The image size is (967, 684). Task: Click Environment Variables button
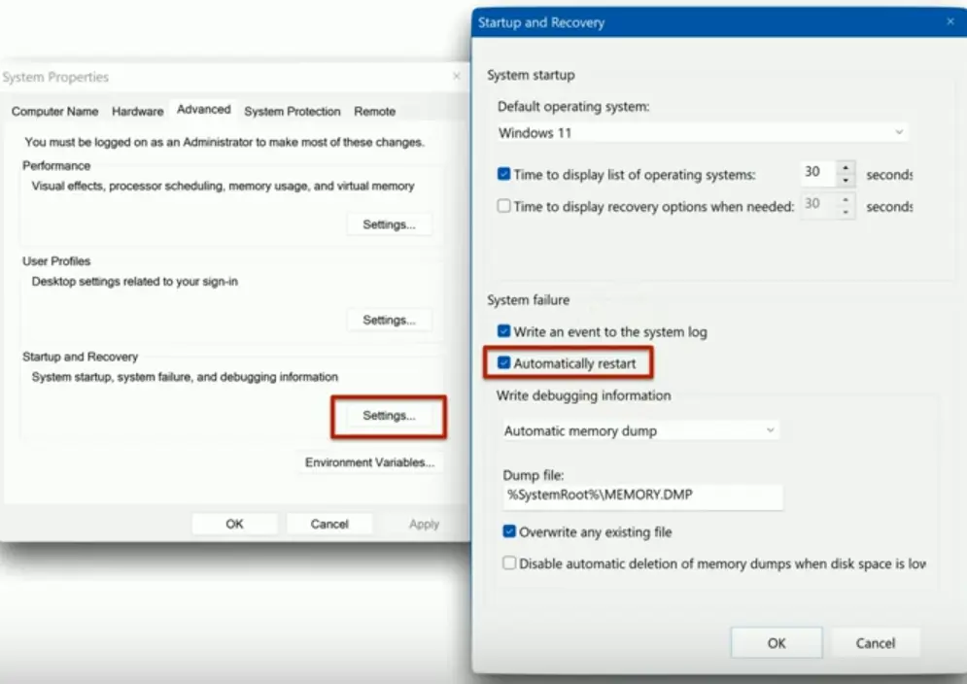pyautogui.click(x=369, y=462)
